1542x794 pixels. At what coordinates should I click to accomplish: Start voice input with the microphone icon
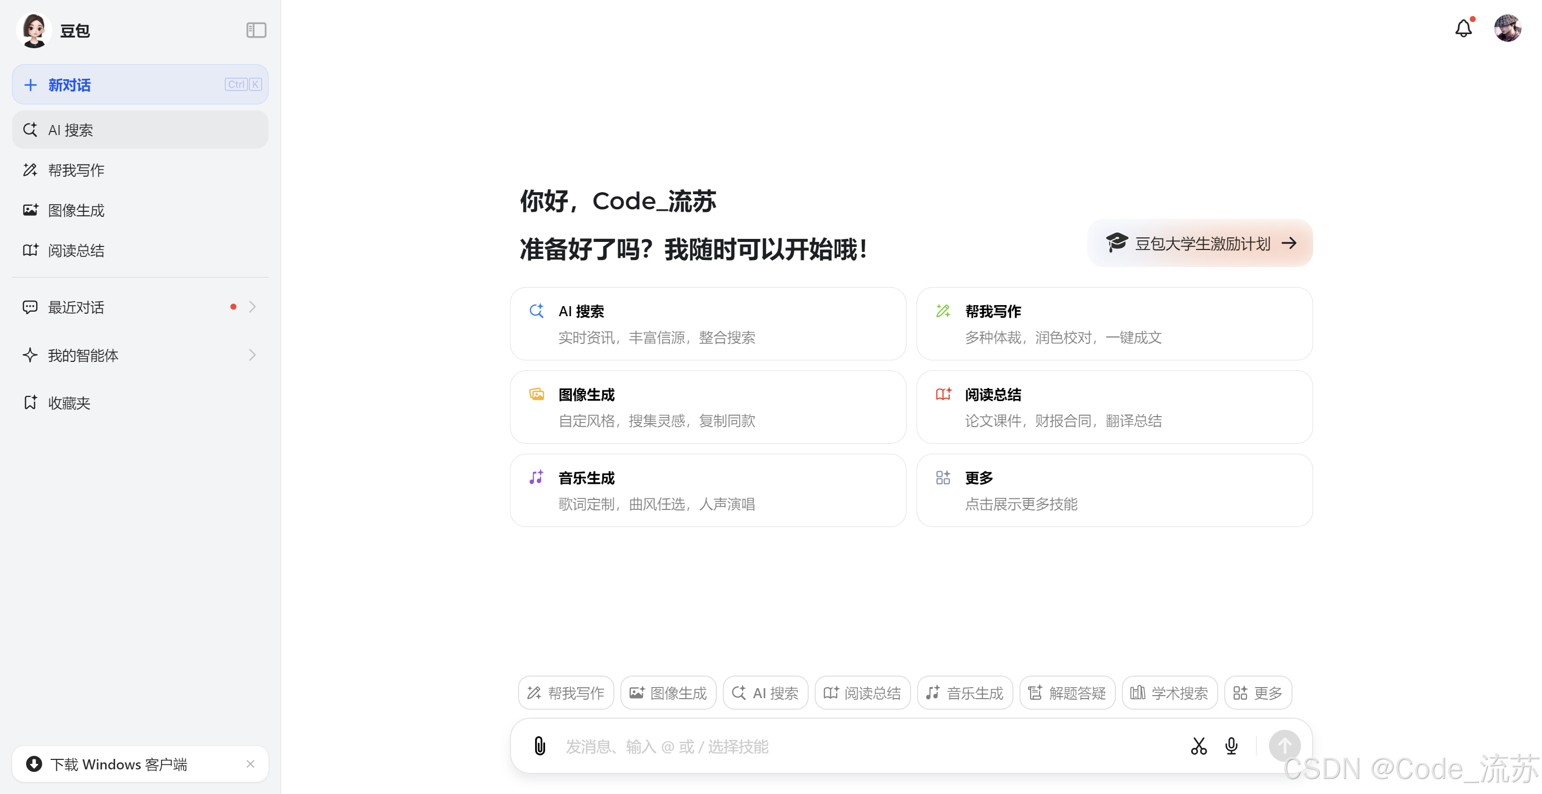[x=1231, y=745]
